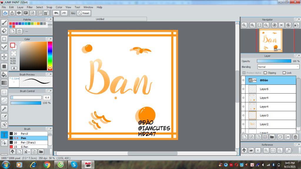This screenshot has height=169, width=301.
Task: Click the Reset button
Action: click(84, 13)
